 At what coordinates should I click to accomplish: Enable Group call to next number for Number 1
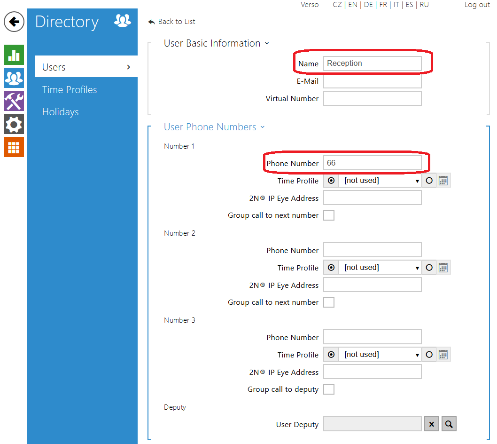(x=329, y=215)
